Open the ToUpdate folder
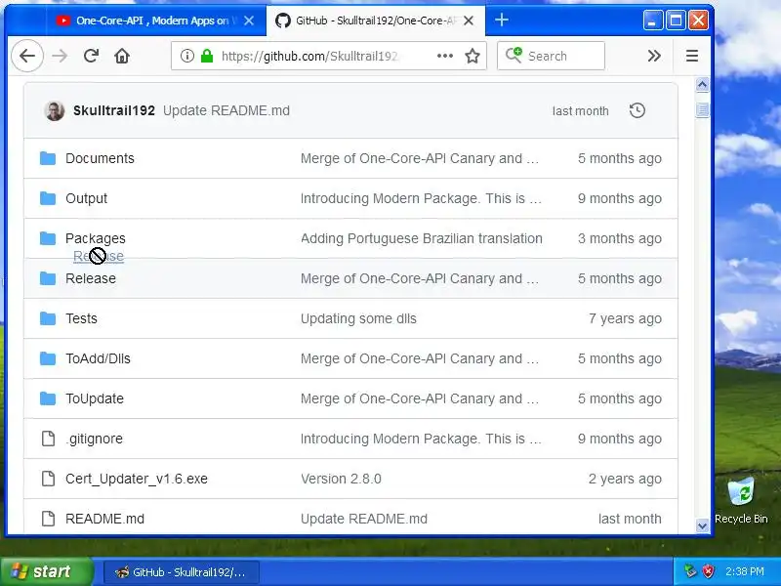The height and width of the screenshot is (586, 781). tap(94, 398)
